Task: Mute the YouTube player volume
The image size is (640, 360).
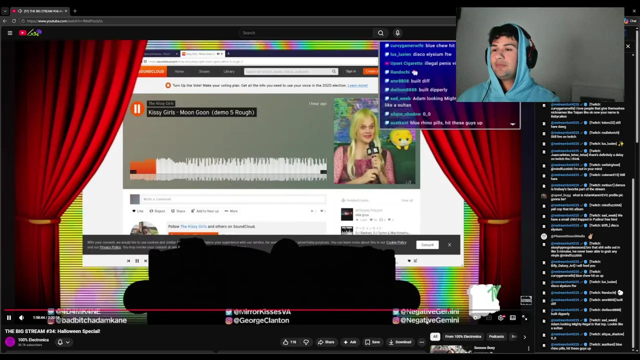Action: click(21, 317)
